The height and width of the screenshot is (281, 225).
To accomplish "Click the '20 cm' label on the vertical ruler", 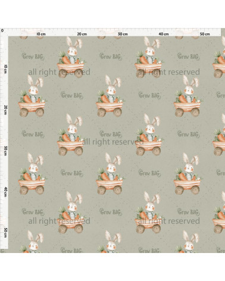I will pyautogui.click(x=5, y=110).
